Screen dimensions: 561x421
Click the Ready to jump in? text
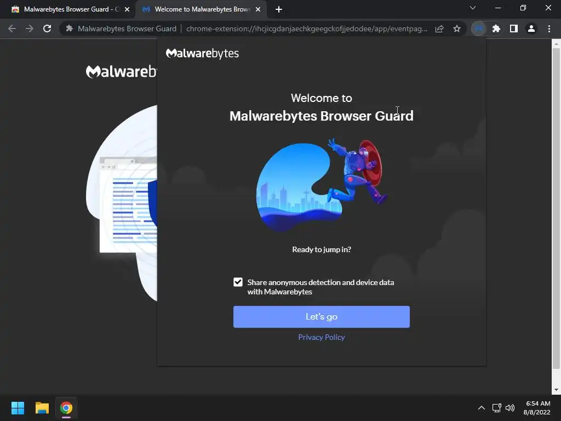point(321,249)
